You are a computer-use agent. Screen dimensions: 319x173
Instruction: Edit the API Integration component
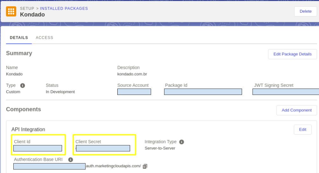pos(302,130)
